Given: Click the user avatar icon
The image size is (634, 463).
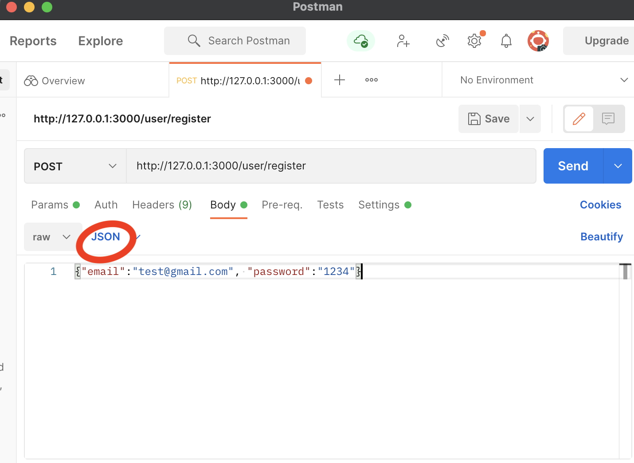Looking at the screenshot, I should (538, 41).
